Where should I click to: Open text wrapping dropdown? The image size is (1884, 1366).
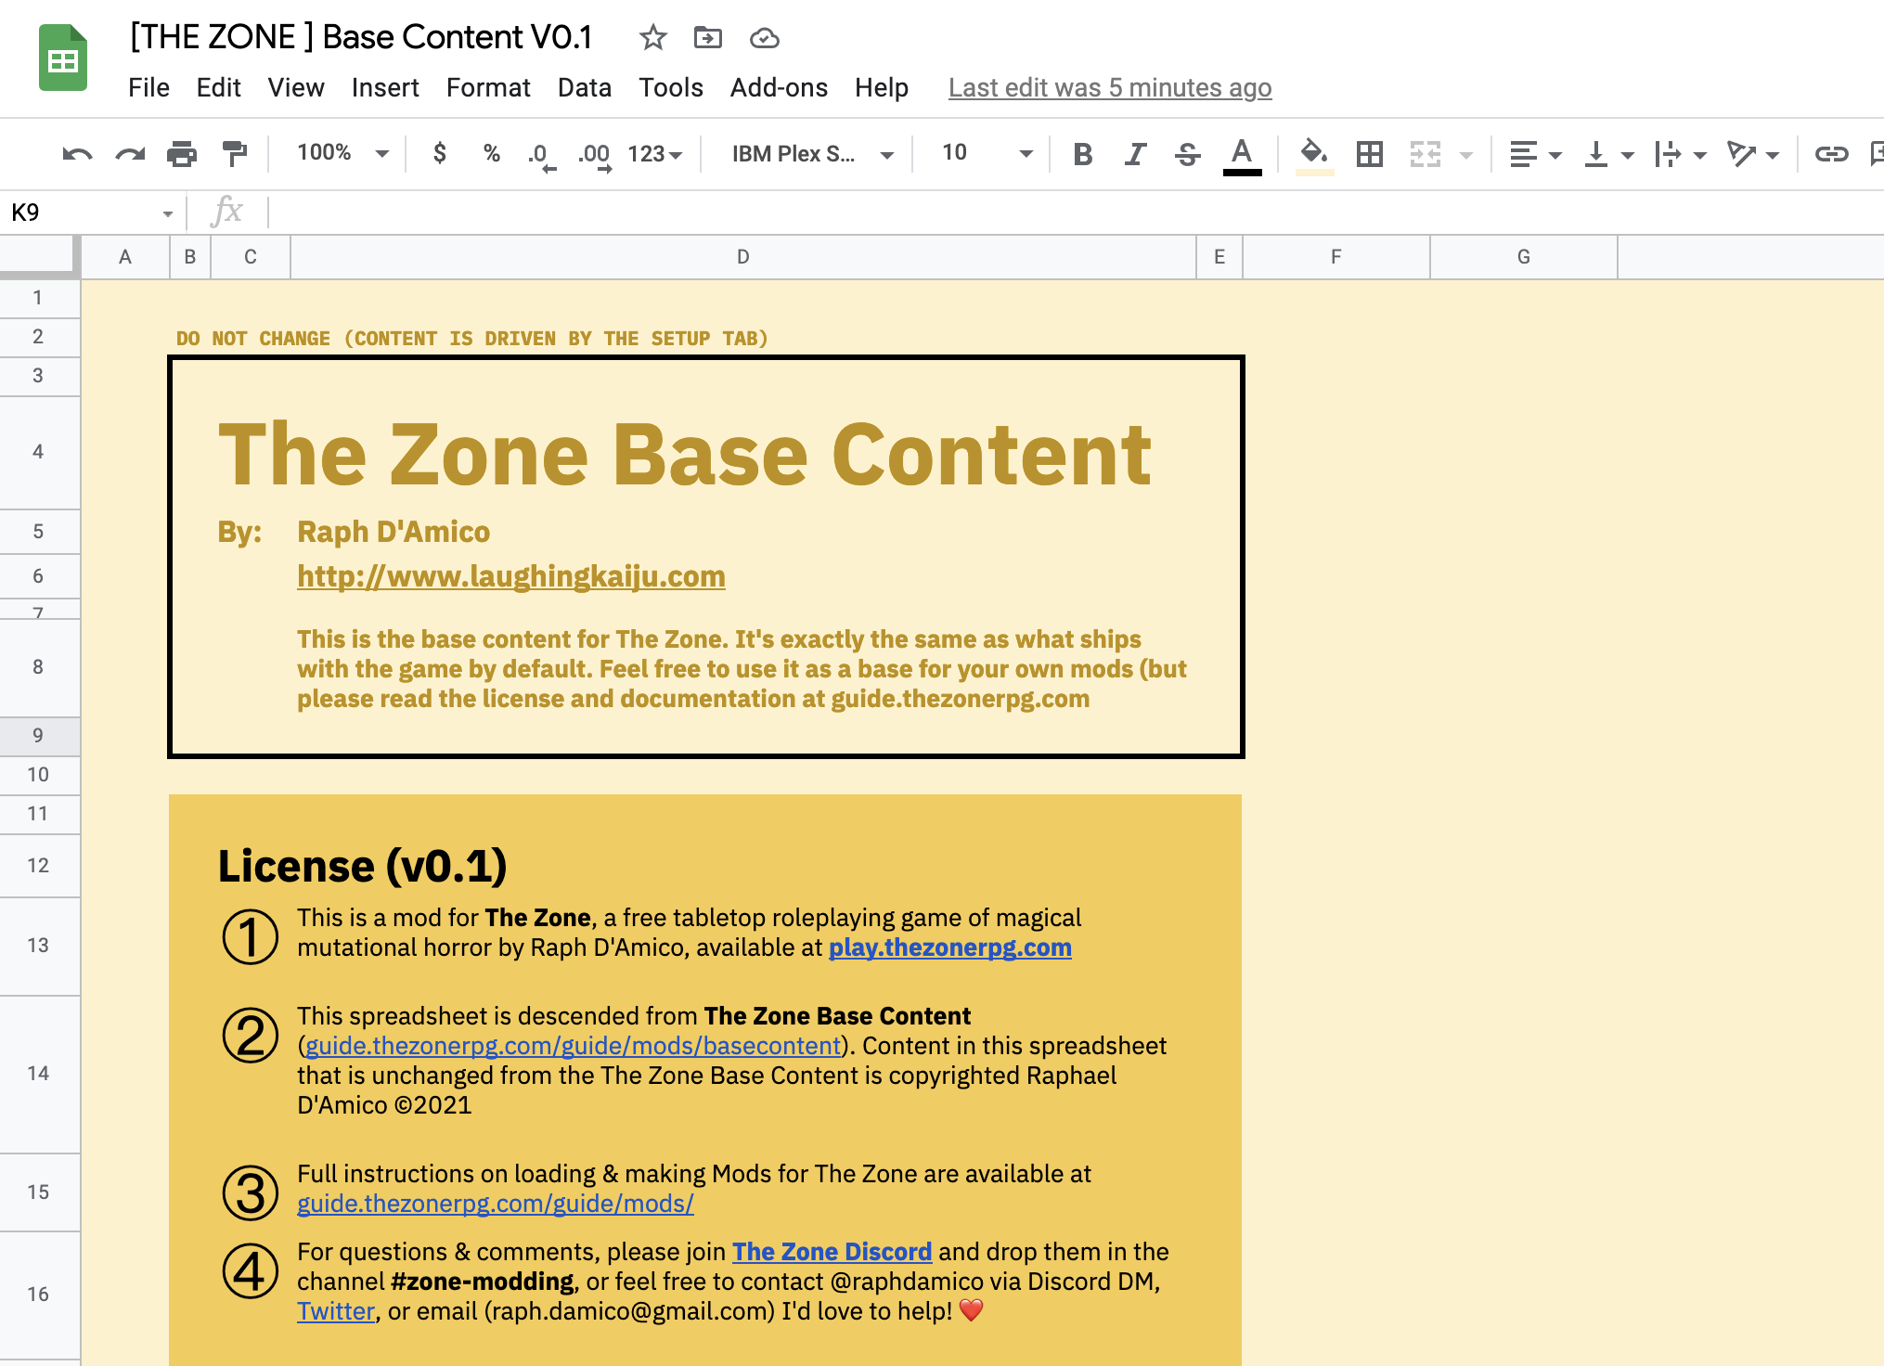point(1680,154)
